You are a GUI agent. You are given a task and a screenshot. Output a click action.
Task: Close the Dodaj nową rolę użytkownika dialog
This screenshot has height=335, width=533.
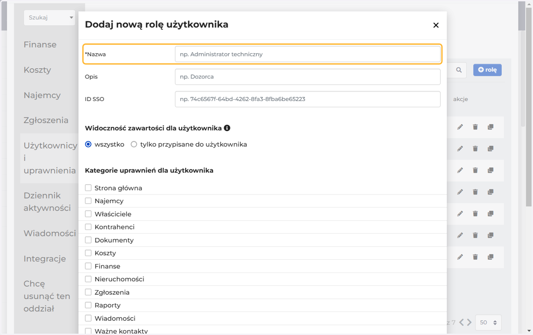coord(436,25)
